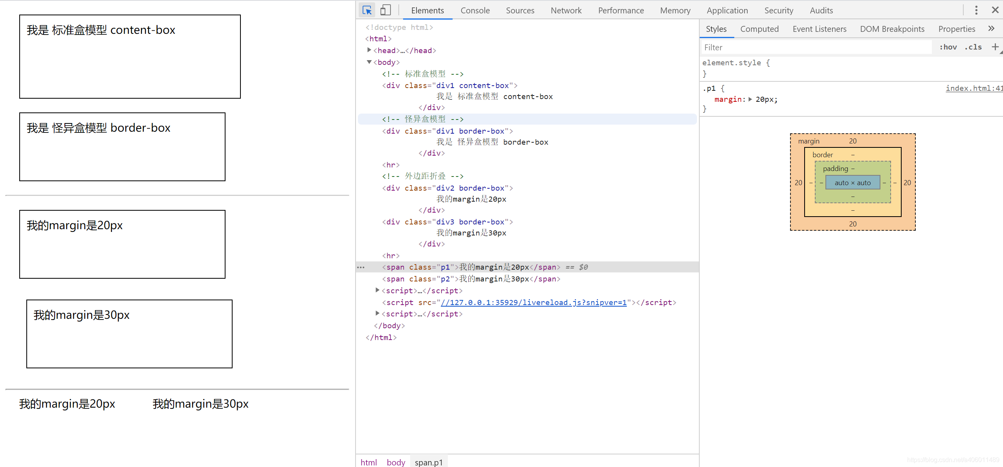Select the span class p2 node

(471, 279)
